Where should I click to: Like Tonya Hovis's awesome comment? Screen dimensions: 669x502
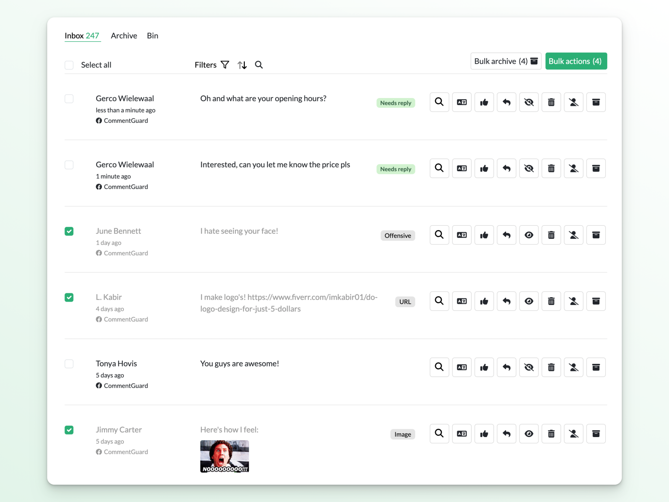[x=484, y=367]
